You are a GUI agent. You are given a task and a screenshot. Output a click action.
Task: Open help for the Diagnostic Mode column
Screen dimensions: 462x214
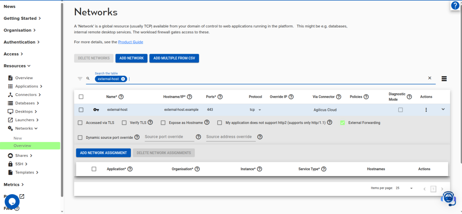tap(409, 96)
